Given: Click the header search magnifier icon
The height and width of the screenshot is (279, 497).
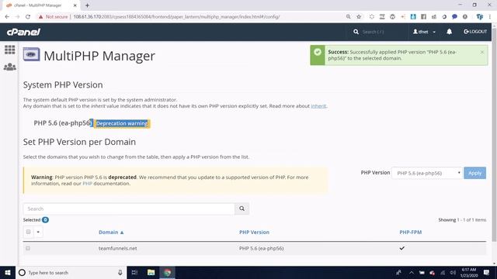Looking at the screenshot, I should (x=356, y=32).
